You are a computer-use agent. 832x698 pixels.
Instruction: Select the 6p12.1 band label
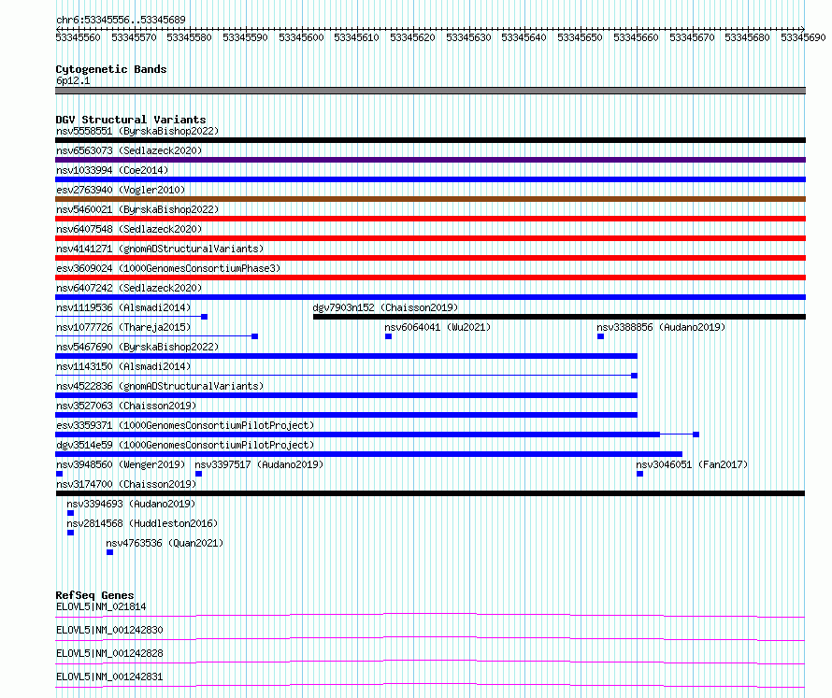73,80
